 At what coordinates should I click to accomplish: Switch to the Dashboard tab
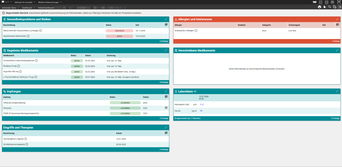[27, 7]
